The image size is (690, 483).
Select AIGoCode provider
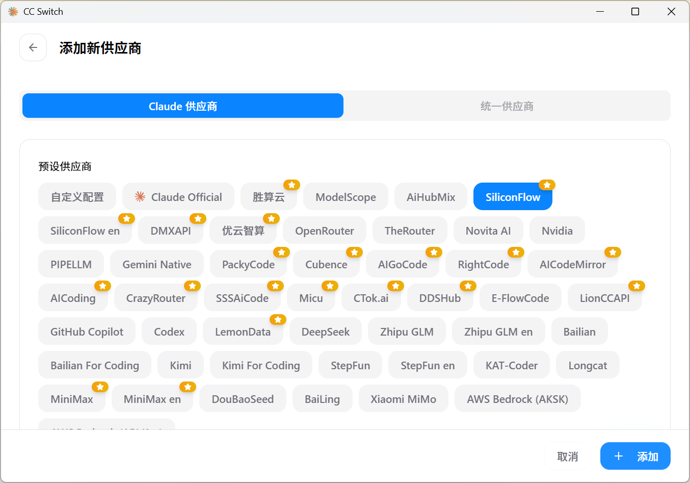point(403,264)
